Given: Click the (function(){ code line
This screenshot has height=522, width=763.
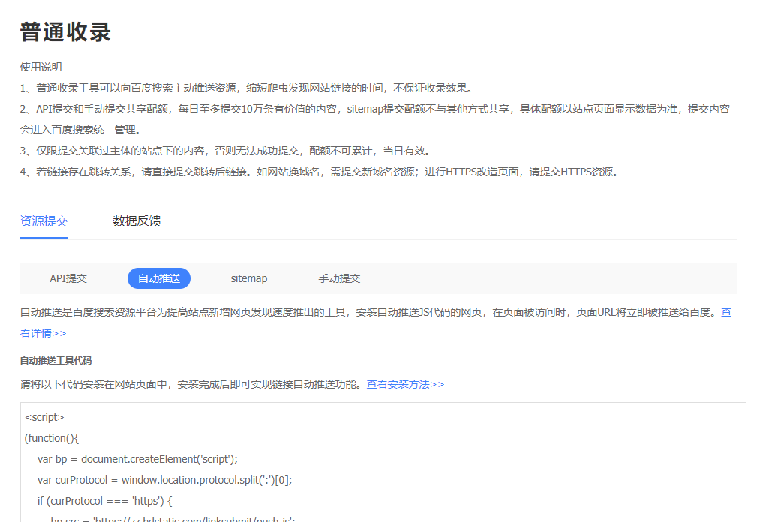Looking at the screenshot, I should [51, 438].
